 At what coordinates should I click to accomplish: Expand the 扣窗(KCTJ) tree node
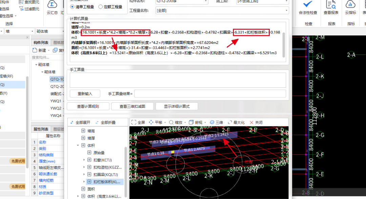tap(84, 160)
